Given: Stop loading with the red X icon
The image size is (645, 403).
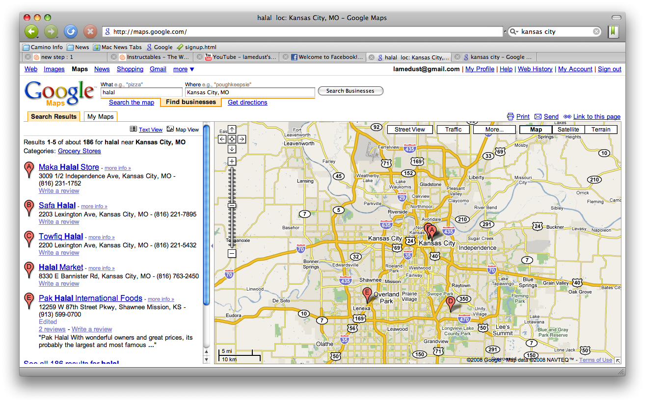Looking at the screenshot, I should (x=90, y=32).
